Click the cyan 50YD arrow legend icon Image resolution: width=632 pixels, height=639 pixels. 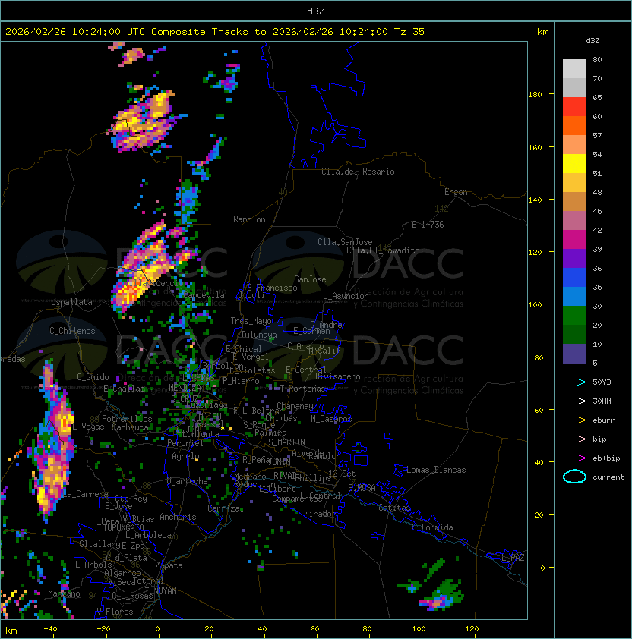(574, 382)
